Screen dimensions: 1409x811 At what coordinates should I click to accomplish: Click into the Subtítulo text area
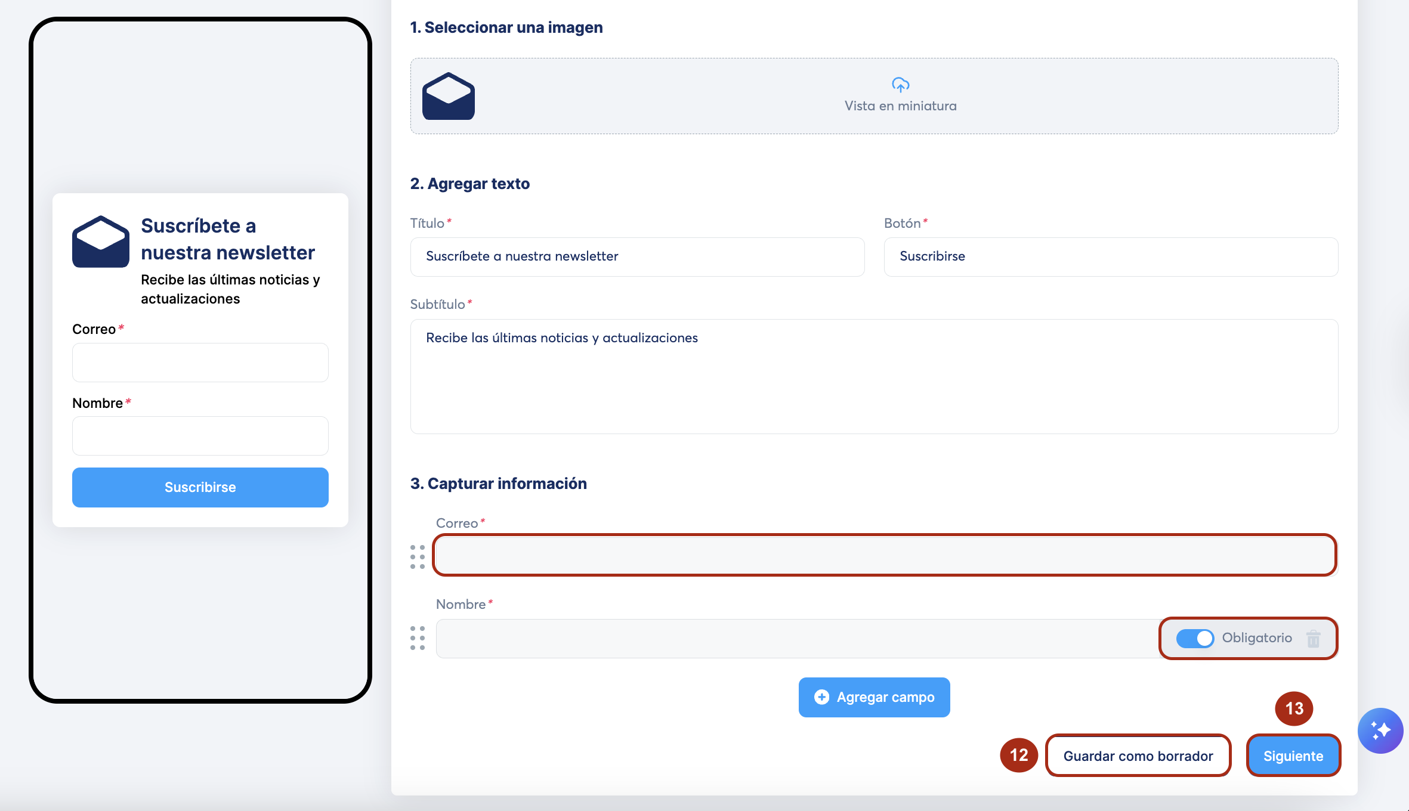pos(873,376)
